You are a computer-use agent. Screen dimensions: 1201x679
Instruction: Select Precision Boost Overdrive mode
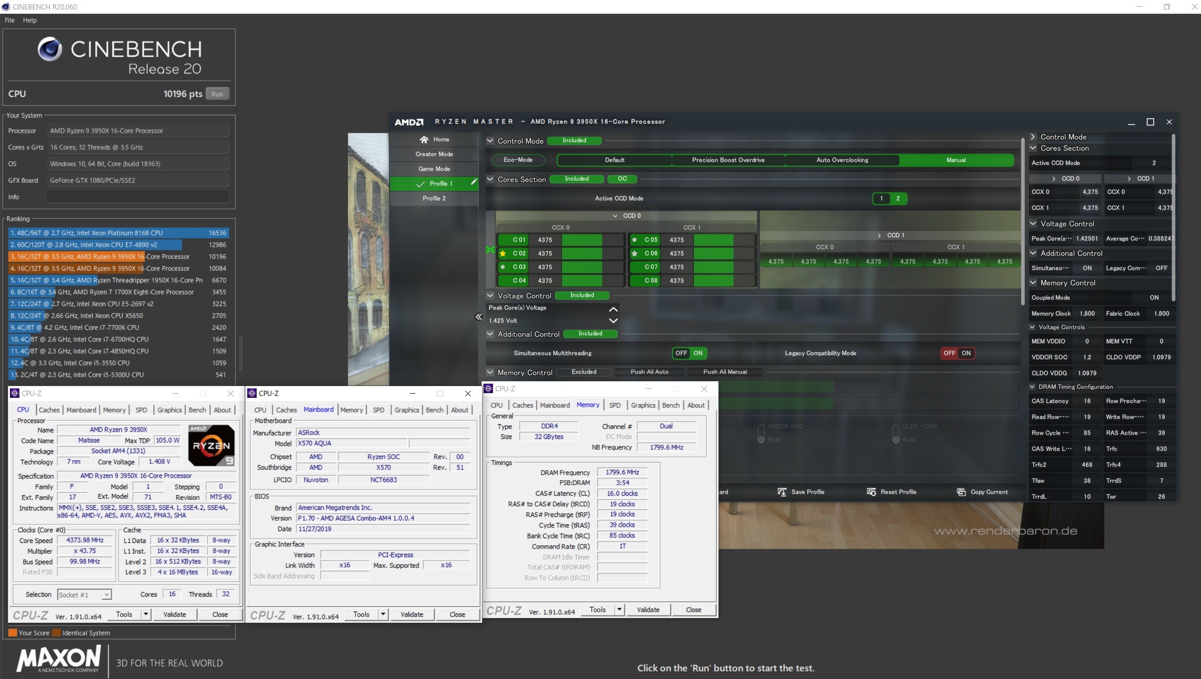pos(728,160)
